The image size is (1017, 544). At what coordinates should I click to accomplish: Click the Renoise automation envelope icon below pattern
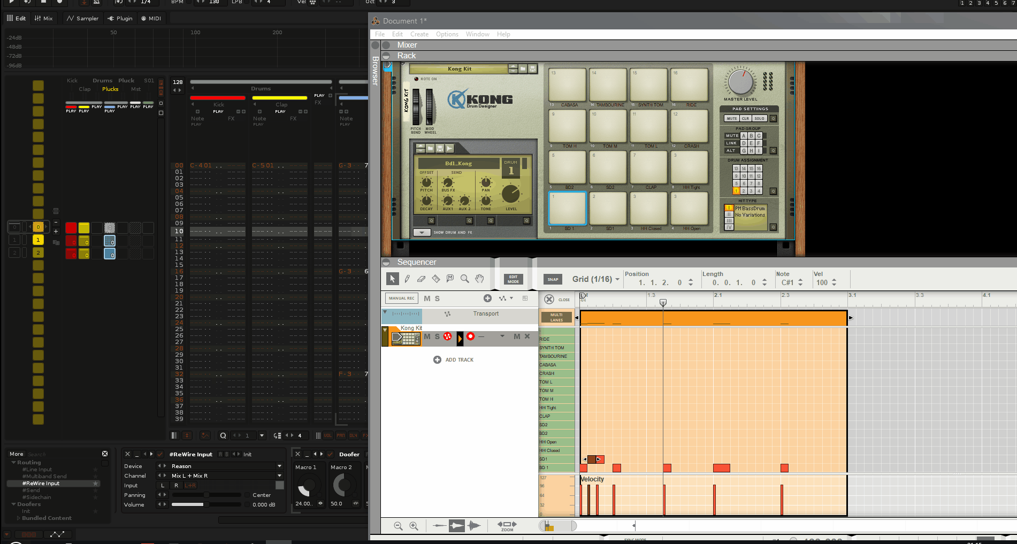click(205, 435)
